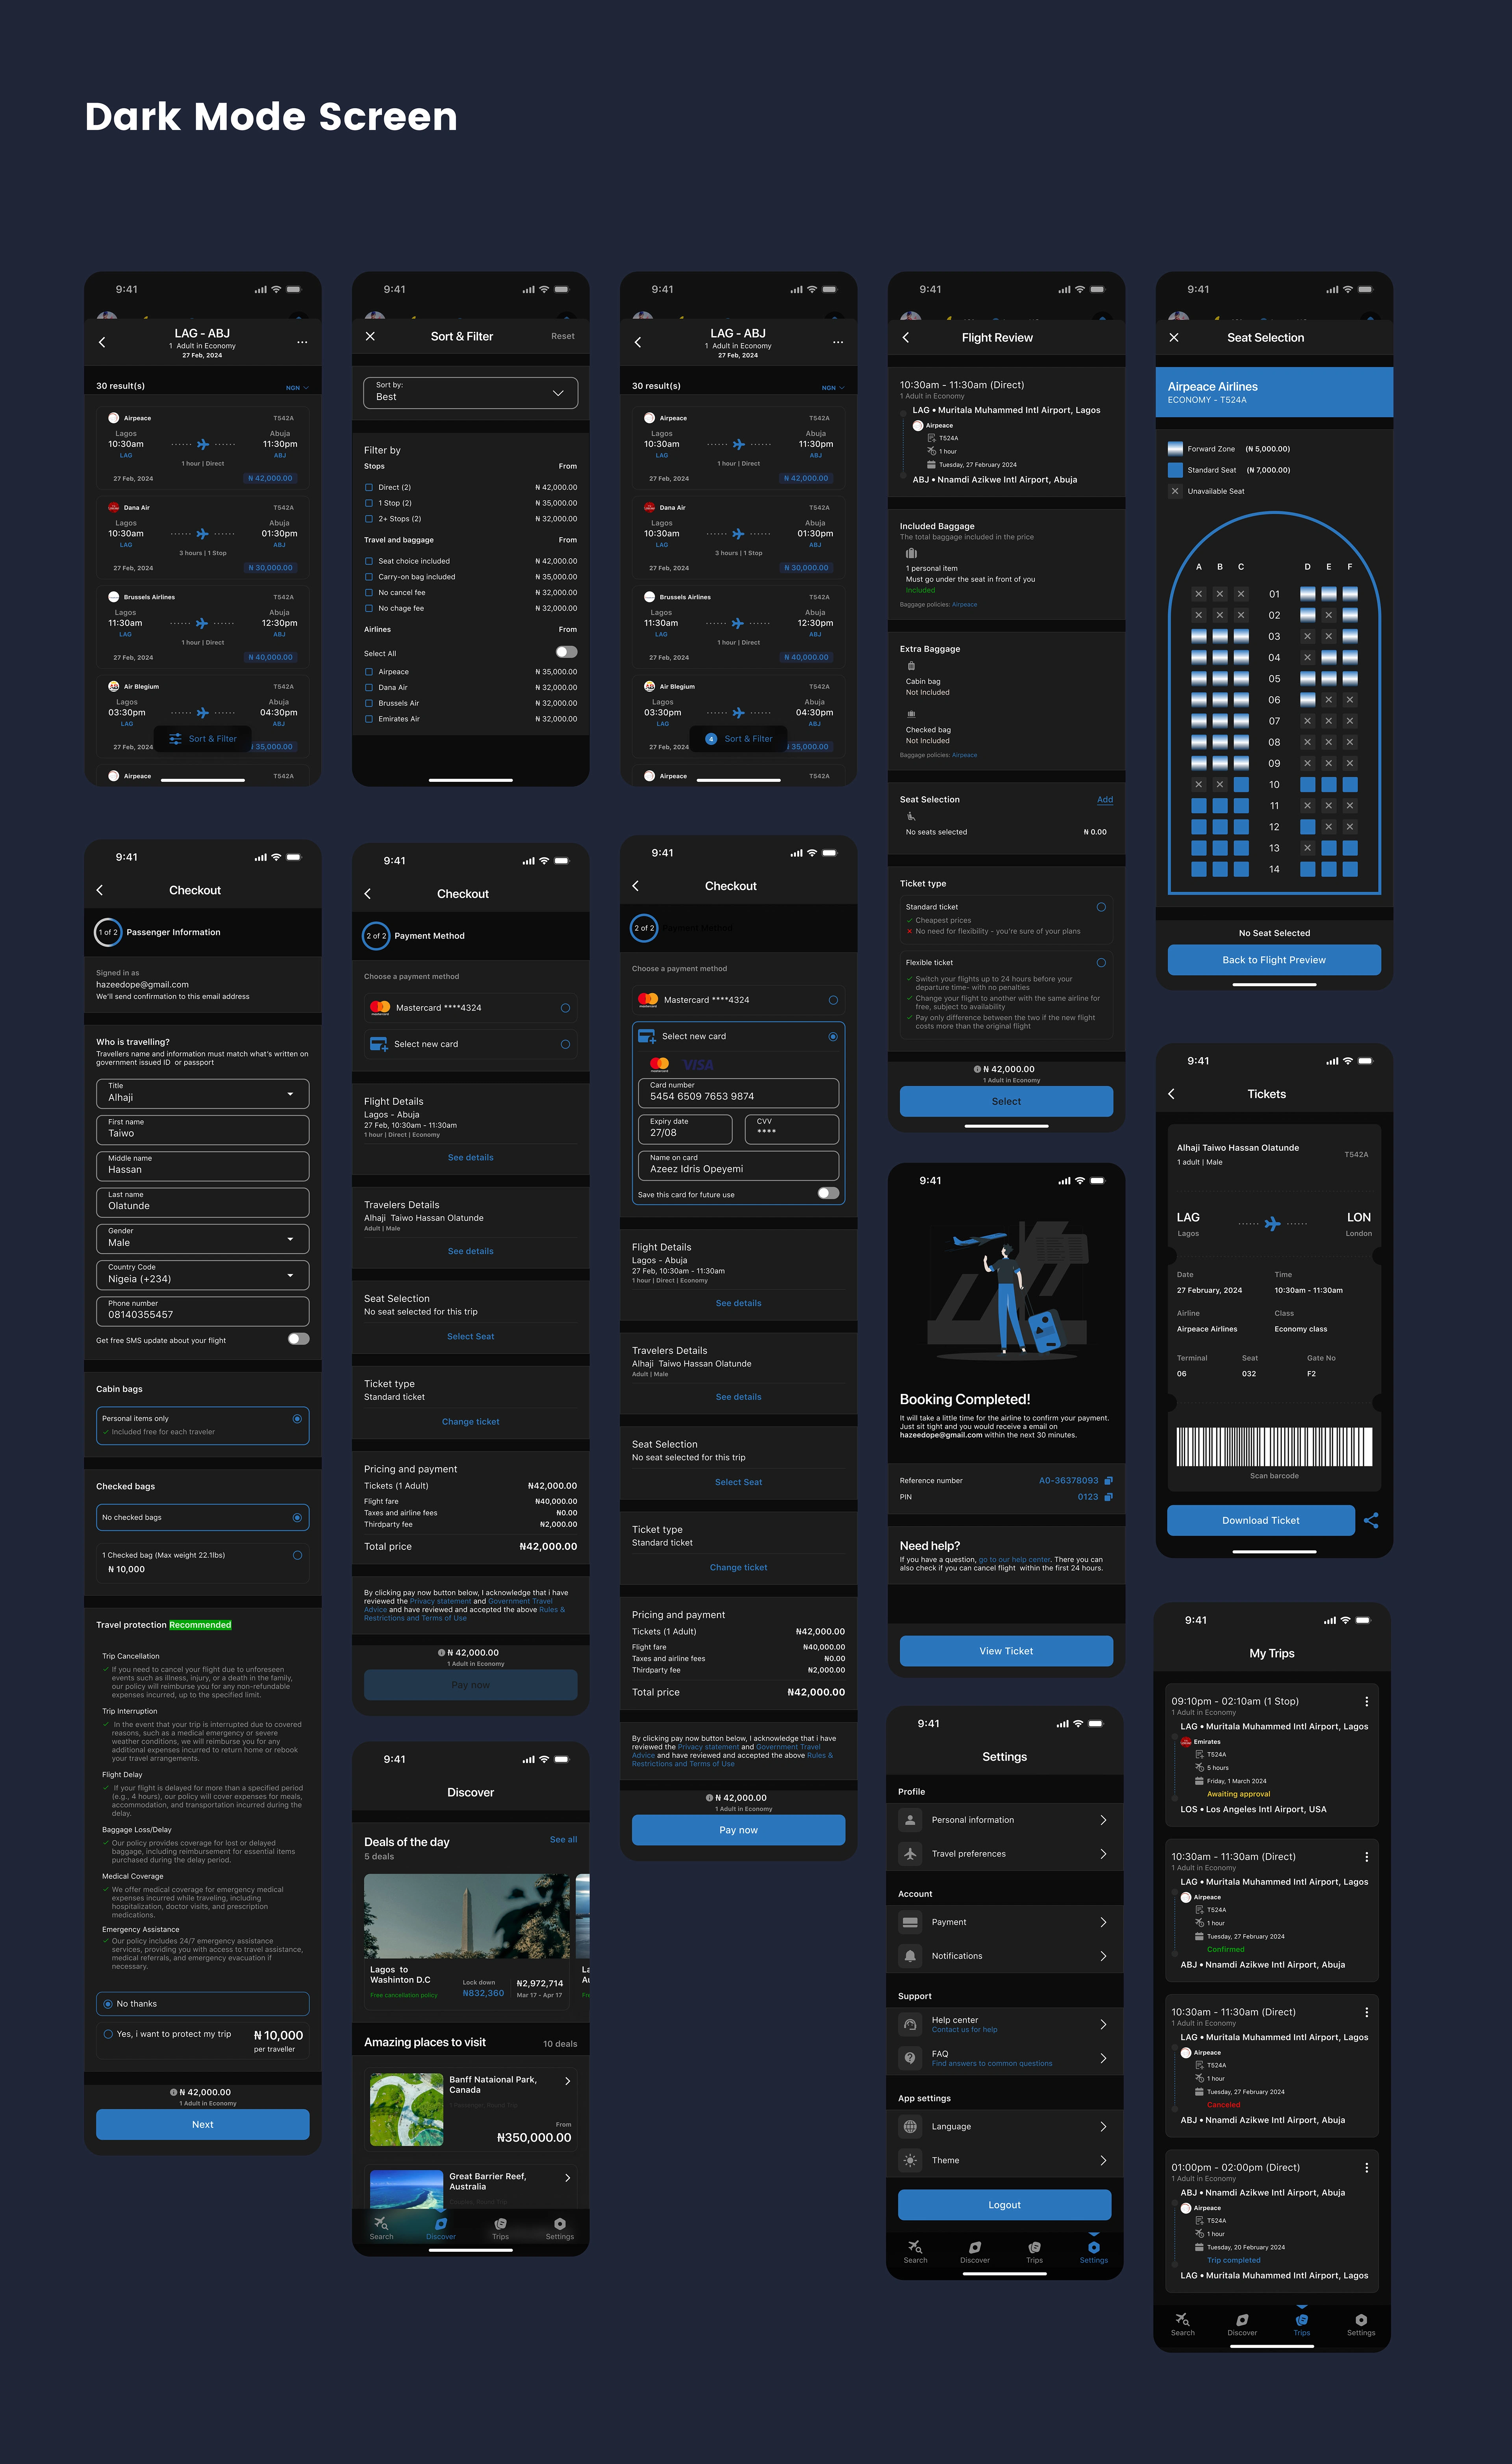The width and height of the screenshot is (1512, 2464).
Task: Open See all deals link
Action: tap(563, 1840)
